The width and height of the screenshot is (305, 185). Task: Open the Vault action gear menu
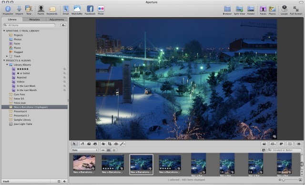tap(65, 181)
